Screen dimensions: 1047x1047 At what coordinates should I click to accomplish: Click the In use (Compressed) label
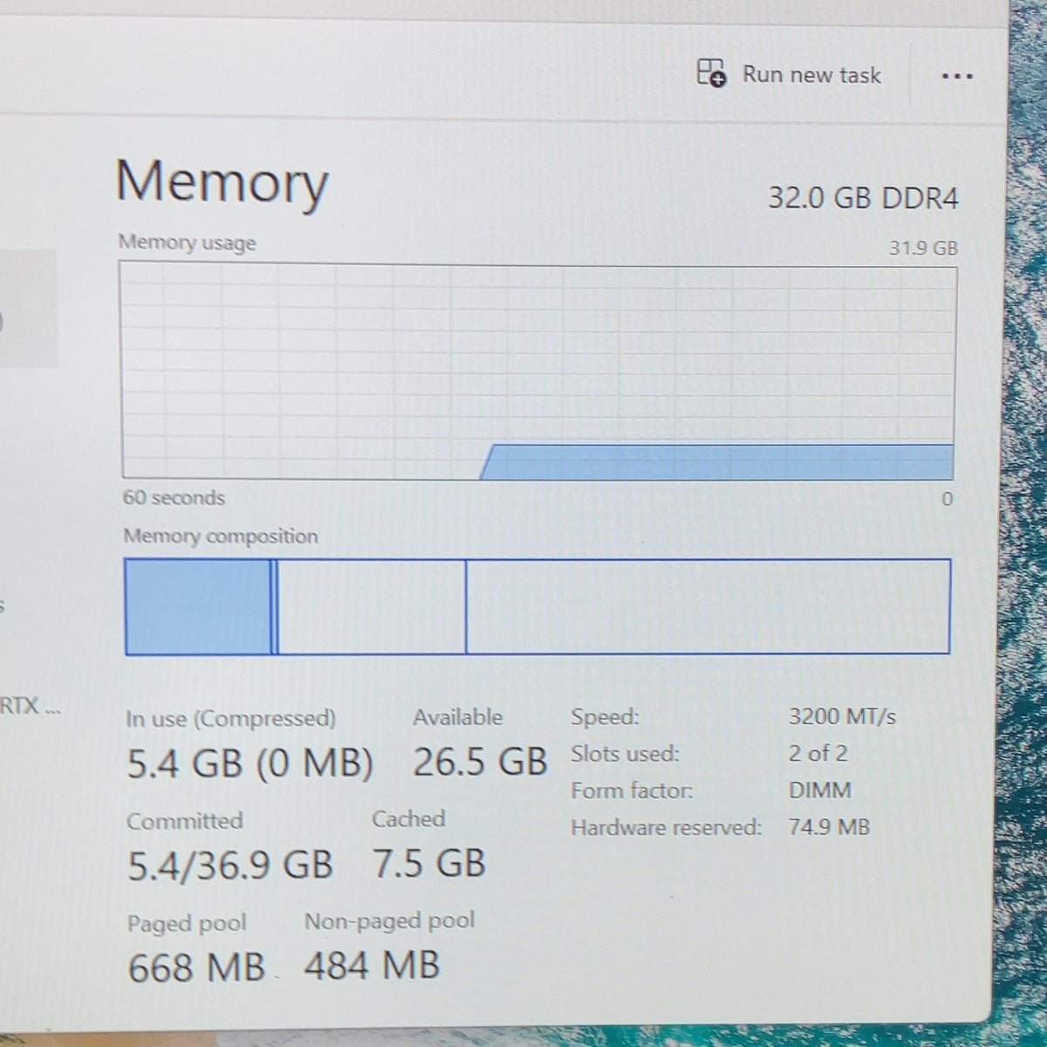coord(230,719)
